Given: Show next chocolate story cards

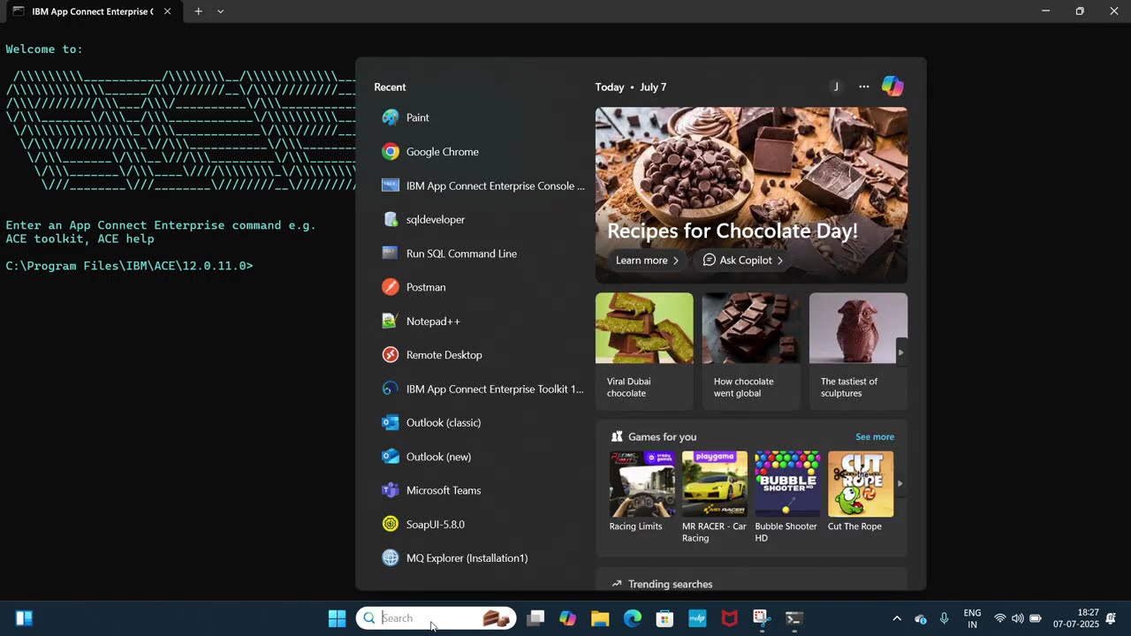Looking at the screenshot, I should (x=900, y=352).
